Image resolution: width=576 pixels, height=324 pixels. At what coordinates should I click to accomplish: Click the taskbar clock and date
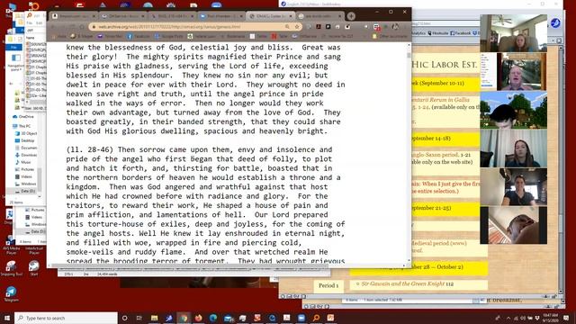[x=551, y=318]
